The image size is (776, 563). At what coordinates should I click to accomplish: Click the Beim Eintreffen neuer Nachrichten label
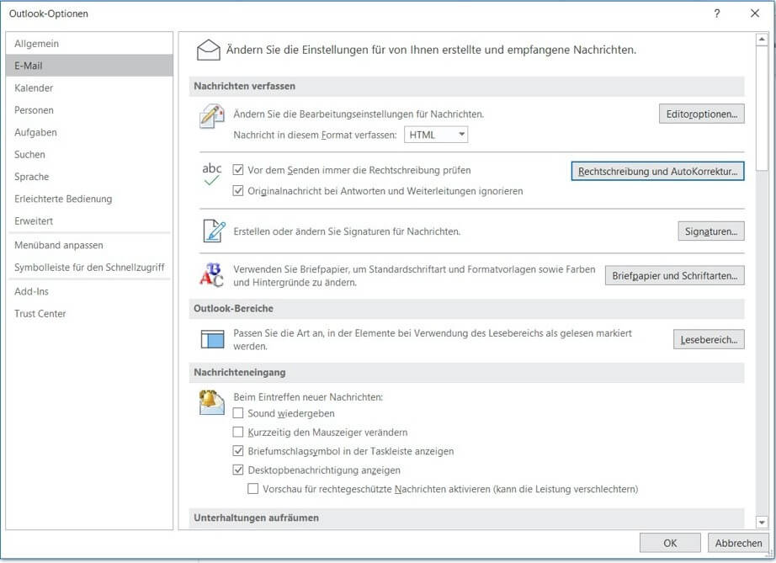(x=308, y=397)
